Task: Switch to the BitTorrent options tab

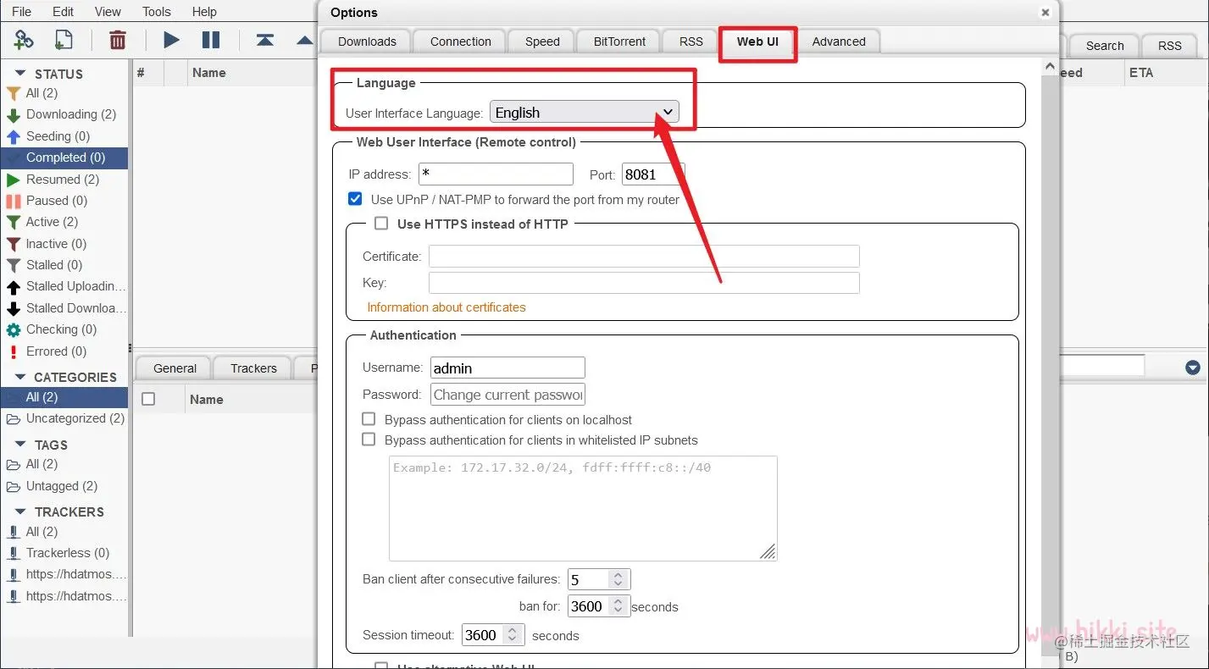Action: point(619,41)
